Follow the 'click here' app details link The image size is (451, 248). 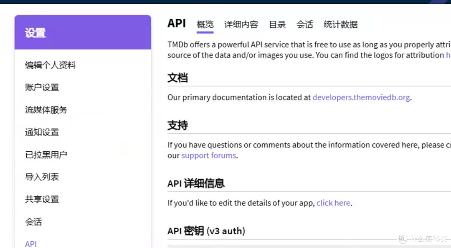pos(333,203)
